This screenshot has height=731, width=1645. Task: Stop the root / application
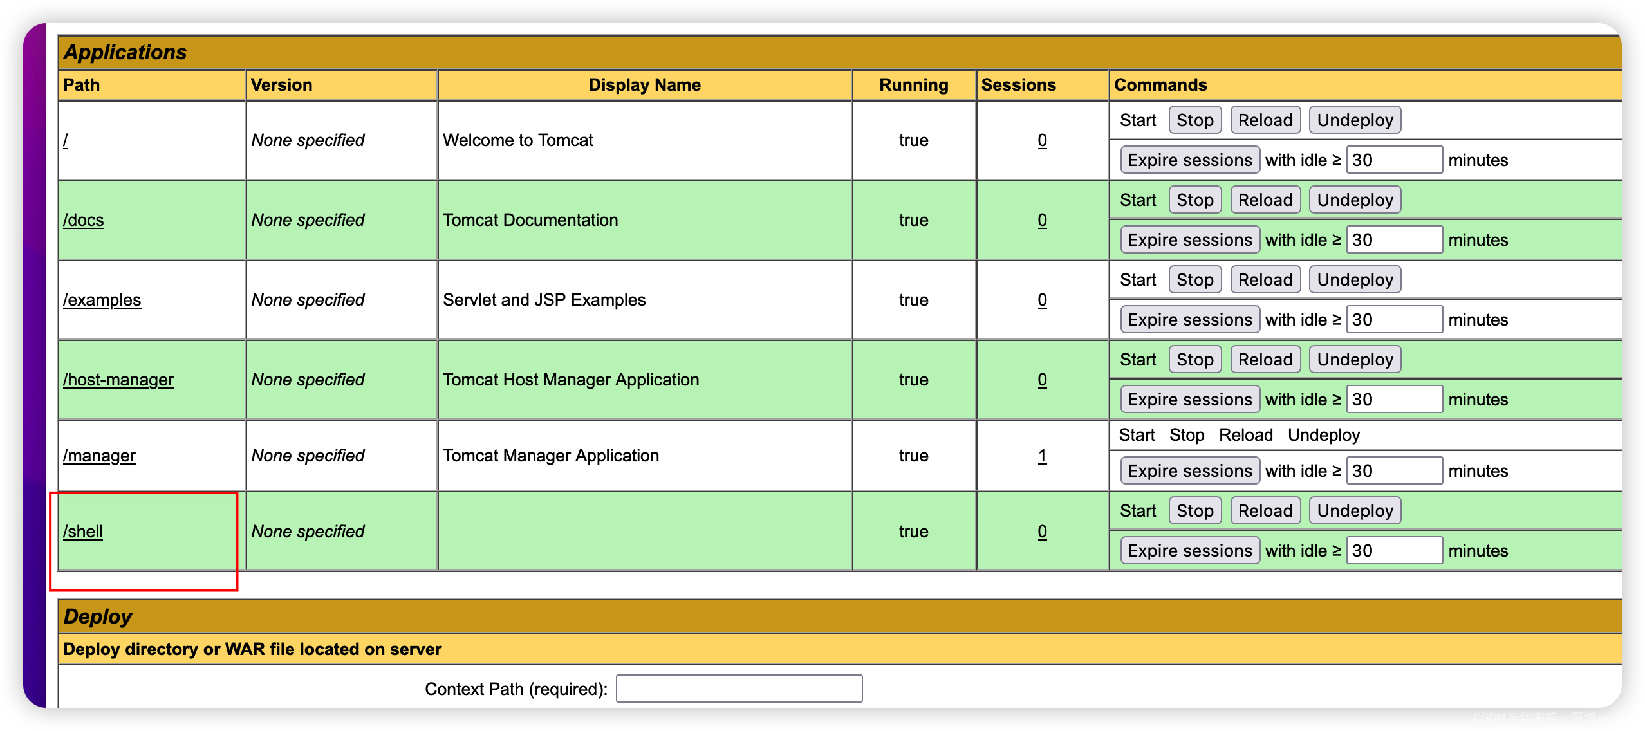coord(1194,120)
